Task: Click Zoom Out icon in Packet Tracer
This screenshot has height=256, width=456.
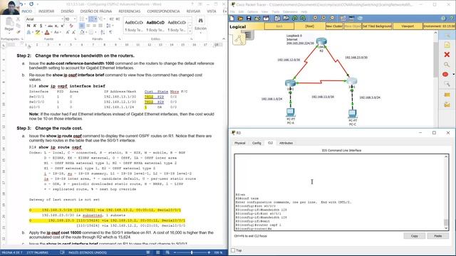Action: [332, 18]
